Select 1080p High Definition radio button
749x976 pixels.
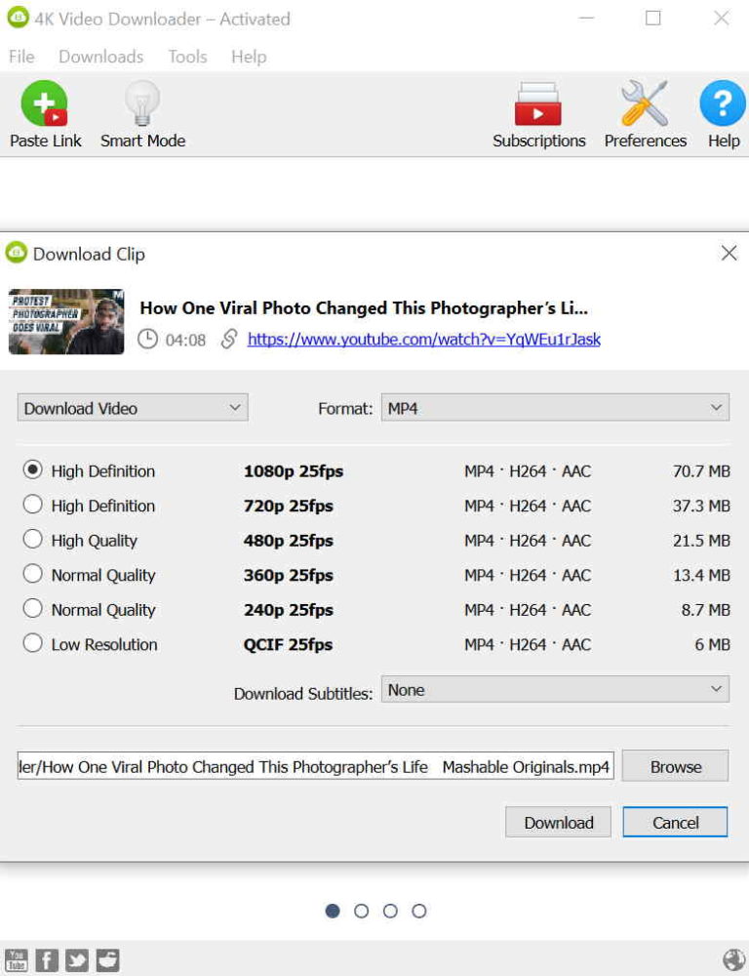[x=32, y=469]
